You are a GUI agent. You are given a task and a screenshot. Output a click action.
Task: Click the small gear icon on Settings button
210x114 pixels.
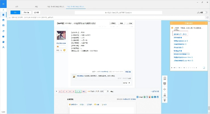[35, 13]
